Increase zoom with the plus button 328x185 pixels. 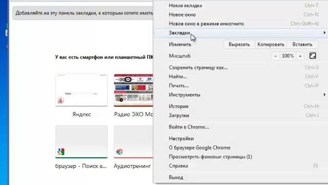pyautogui.click(x=300, y=56)
